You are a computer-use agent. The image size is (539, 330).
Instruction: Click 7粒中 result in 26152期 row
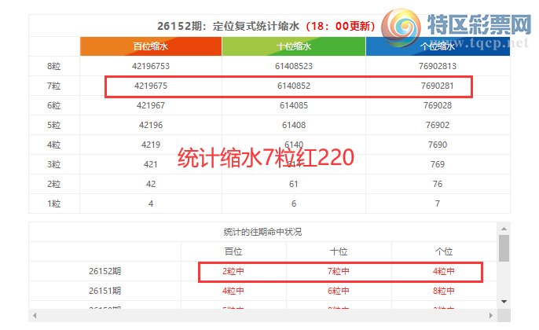click(x=339, y=271)
